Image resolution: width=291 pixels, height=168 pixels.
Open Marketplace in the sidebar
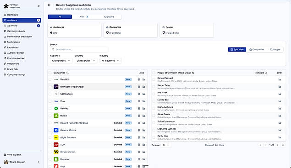(22, 42)
